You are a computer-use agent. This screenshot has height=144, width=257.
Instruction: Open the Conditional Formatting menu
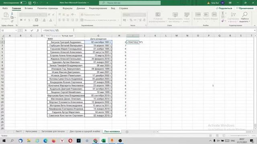tap(158, 17)
